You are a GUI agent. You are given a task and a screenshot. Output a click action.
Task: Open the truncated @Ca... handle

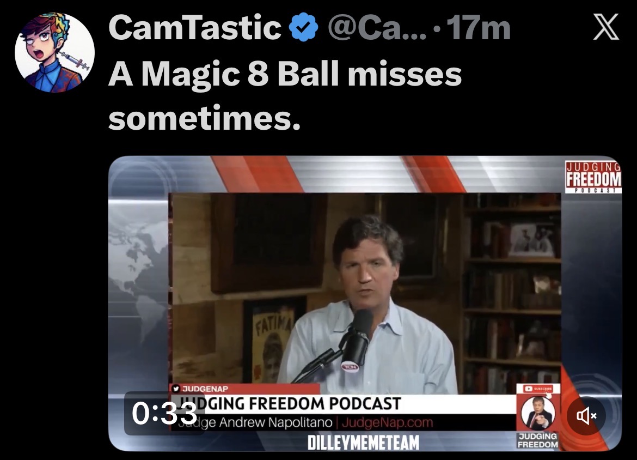(377, 28)
